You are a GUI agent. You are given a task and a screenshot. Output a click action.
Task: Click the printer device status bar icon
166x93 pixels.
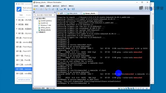point(131,88)
